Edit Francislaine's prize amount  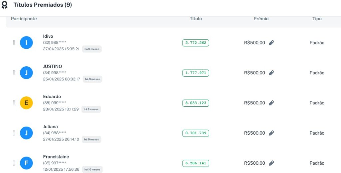coord(271,163)
